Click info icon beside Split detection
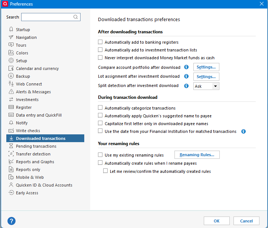This screenshot has width=268, height=228. (186, 86)
